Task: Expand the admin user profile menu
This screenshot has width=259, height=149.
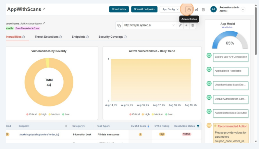Action: (x=243, y=9)
